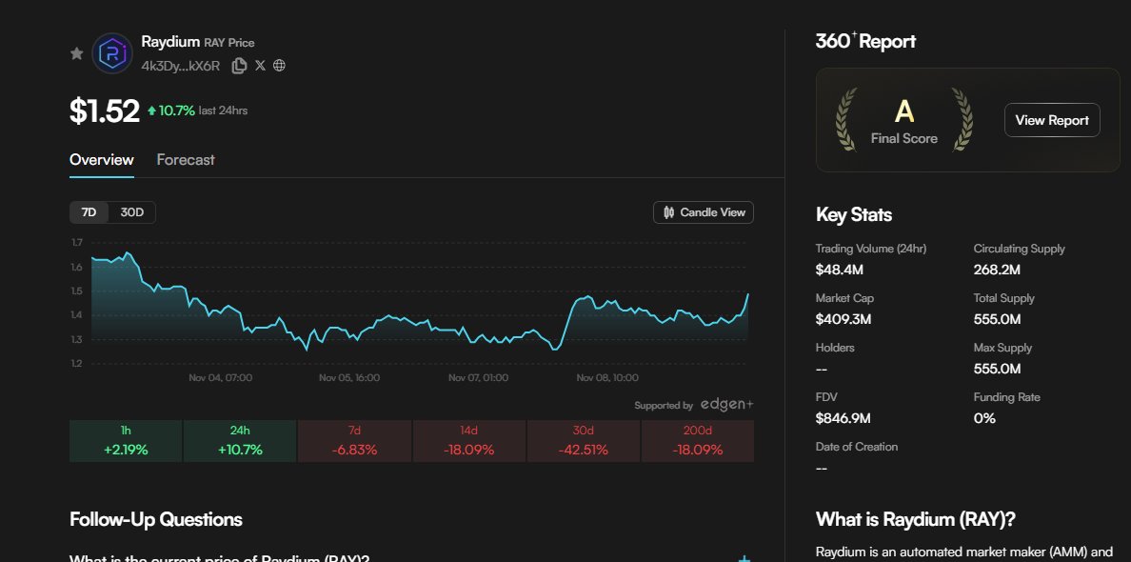This screenshot has width=1131, height=562.
Task: Click the laurel Final Score badge
Action: [903, 121]
